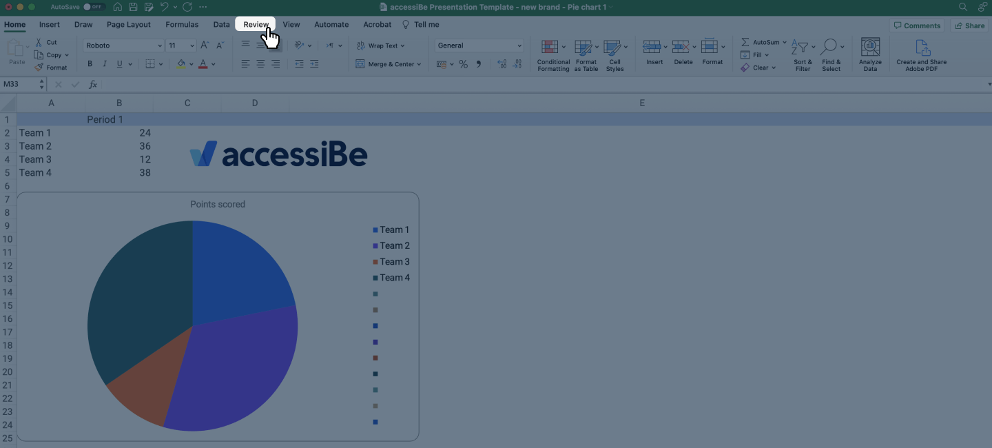Pick the red font color swatch
Image resolution: width=992 pixels, height=448 pixels.
203,67
